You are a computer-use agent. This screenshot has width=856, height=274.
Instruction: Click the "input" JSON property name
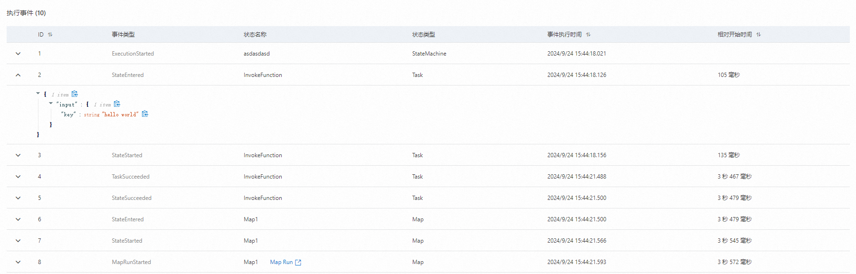tap(67, 104)
